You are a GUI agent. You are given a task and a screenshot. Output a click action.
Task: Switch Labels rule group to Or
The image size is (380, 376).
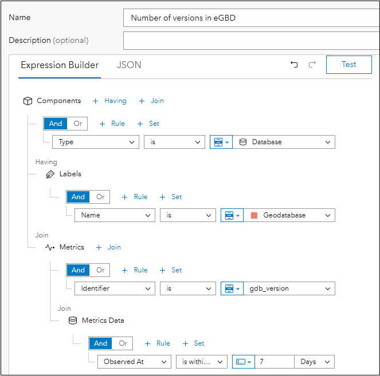(x=100, y=197)
